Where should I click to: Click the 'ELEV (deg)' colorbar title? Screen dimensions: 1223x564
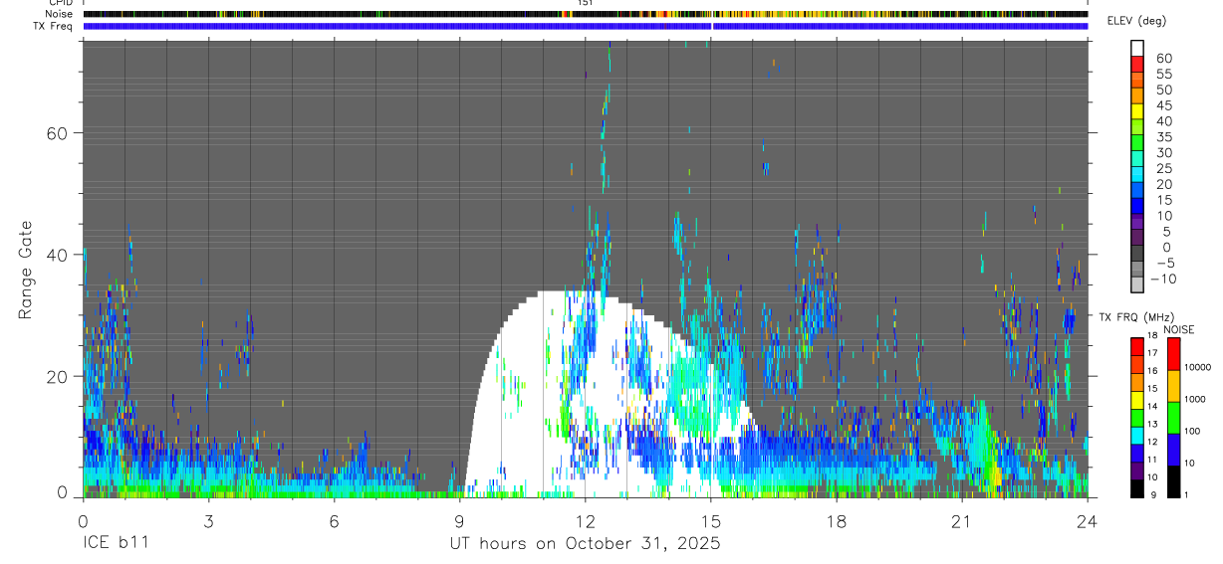1136,21
